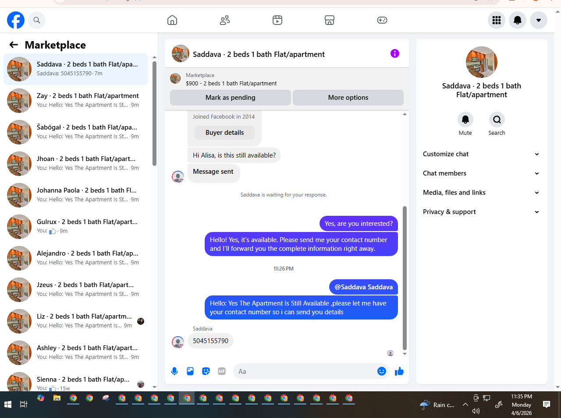561x418 pixels.
Task: Open the emoji picker in message box
Action: pyautogui.click(x=382, y=371)
